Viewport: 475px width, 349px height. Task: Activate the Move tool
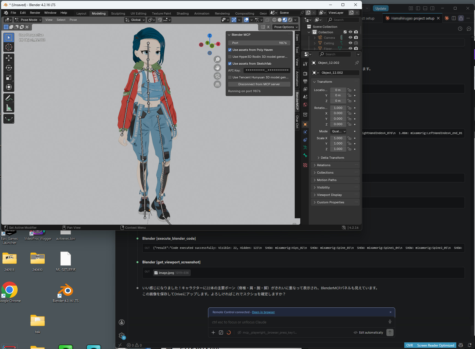9,58
